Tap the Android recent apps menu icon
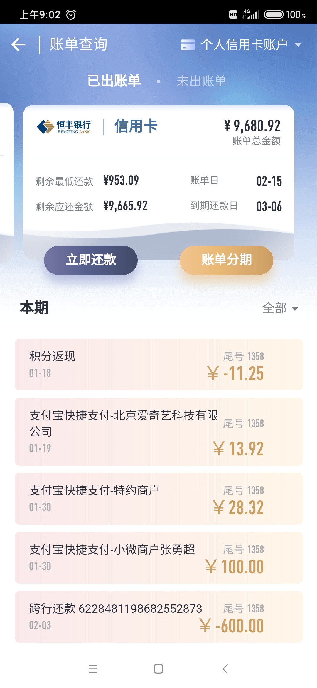Viewport: 317px width, 688px height. [x=93, y=669]
